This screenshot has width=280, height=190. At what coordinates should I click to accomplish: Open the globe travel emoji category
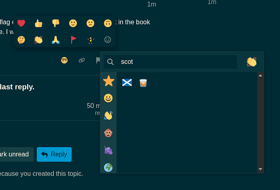[x=108, y=168]
